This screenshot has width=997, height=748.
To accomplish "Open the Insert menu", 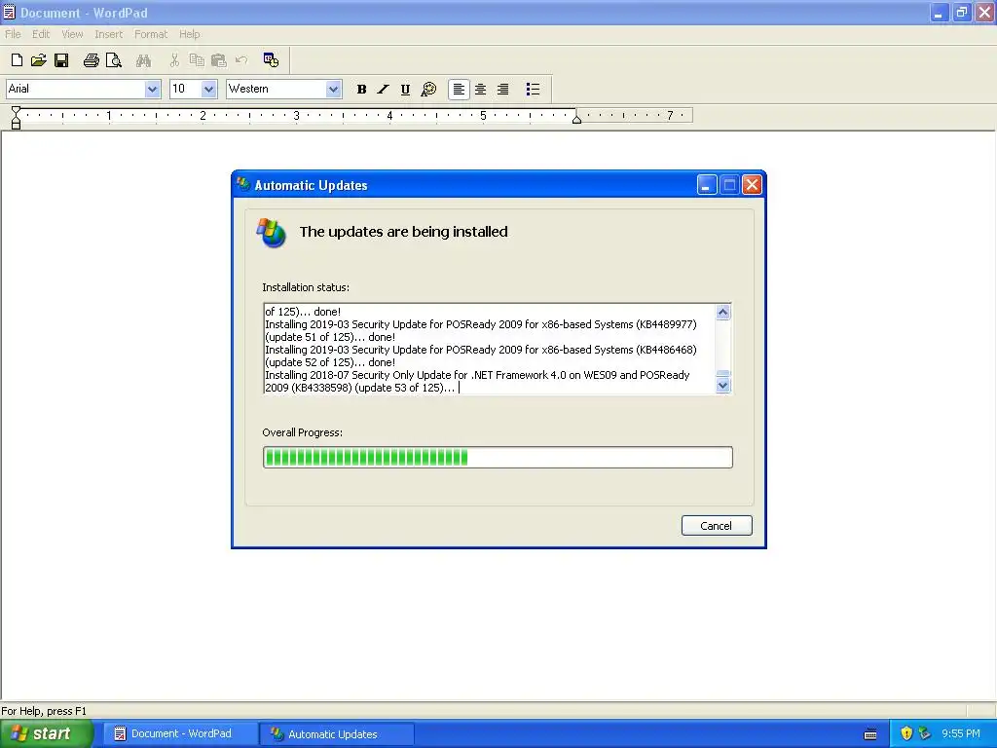I will tap(109, 34).
